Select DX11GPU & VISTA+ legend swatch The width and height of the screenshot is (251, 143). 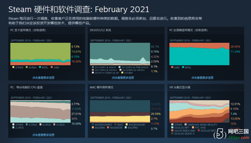click(x=93, y=70)
